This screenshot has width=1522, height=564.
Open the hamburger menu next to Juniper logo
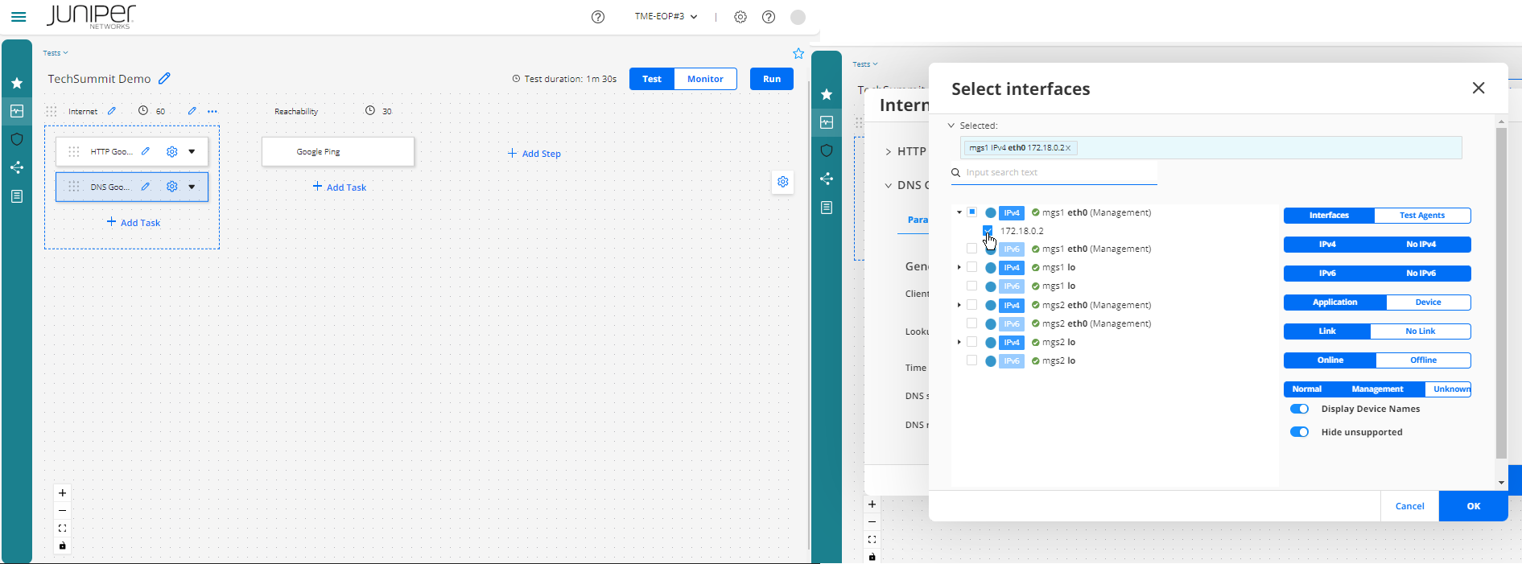point(19,17)
